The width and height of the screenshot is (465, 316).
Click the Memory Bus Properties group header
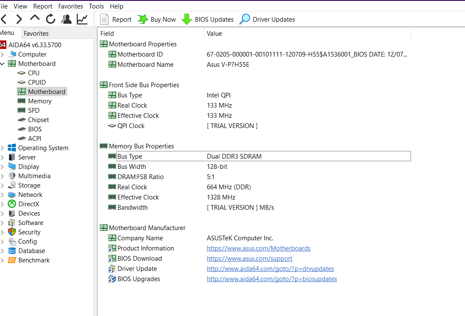tap(142, 146)
